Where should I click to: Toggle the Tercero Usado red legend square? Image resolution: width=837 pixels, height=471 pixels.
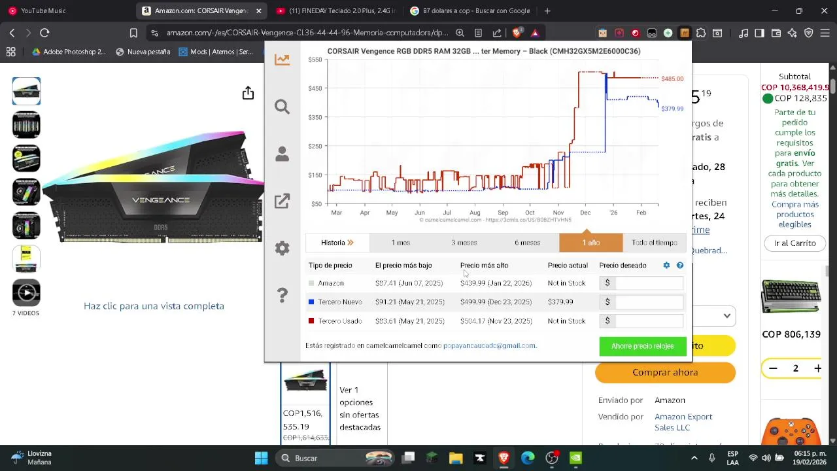click(x=311, y=321)
